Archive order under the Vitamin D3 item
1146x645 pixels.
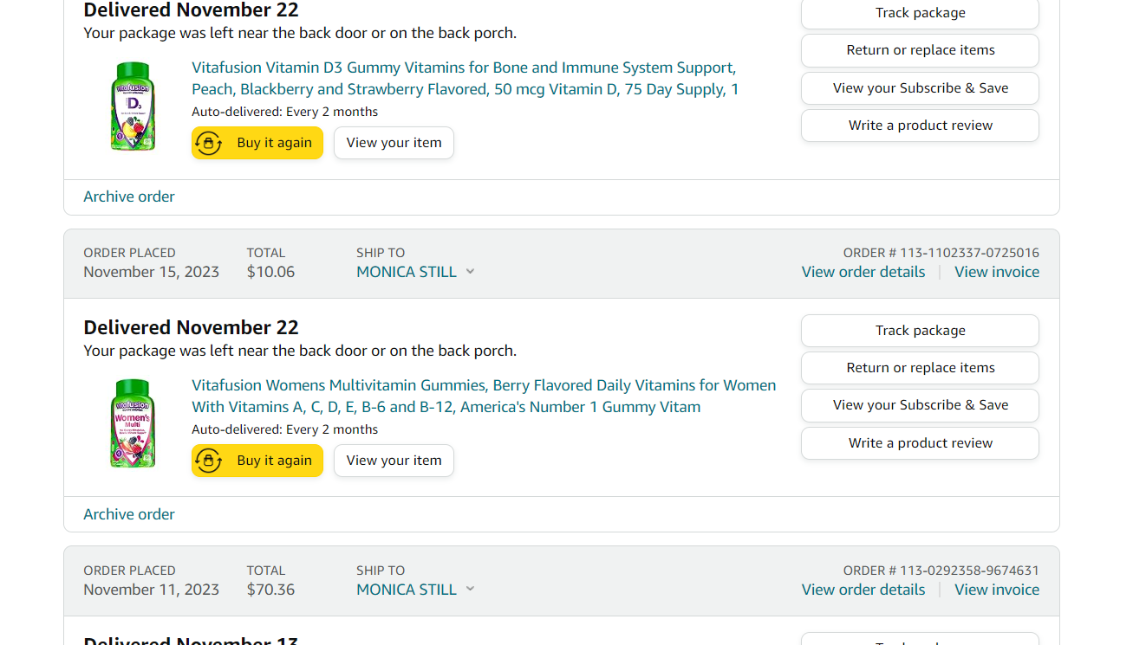pos(129,197)
